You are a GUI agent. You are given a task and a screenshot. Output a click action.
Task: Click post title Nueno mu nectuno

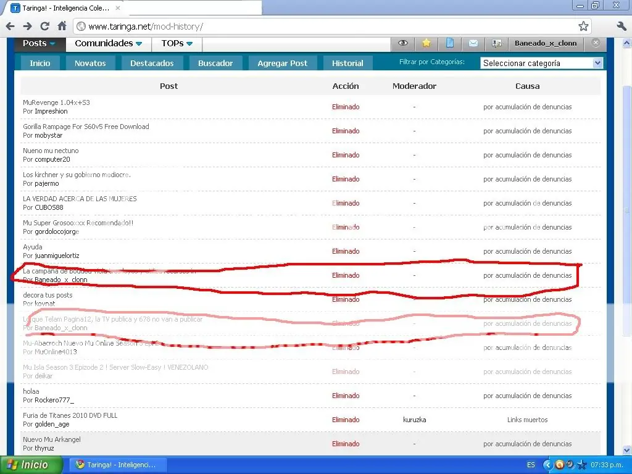point(51,151)
